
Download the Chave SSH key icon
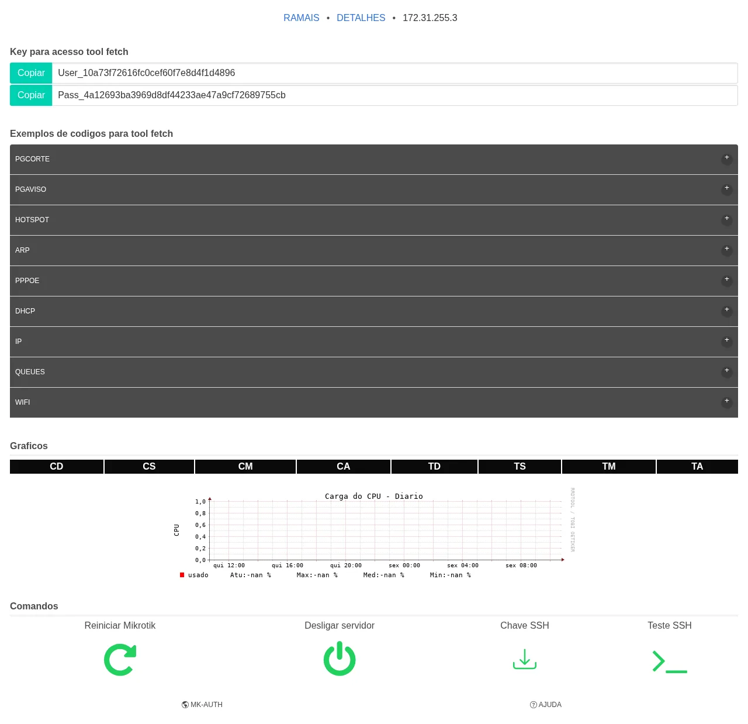525,659
